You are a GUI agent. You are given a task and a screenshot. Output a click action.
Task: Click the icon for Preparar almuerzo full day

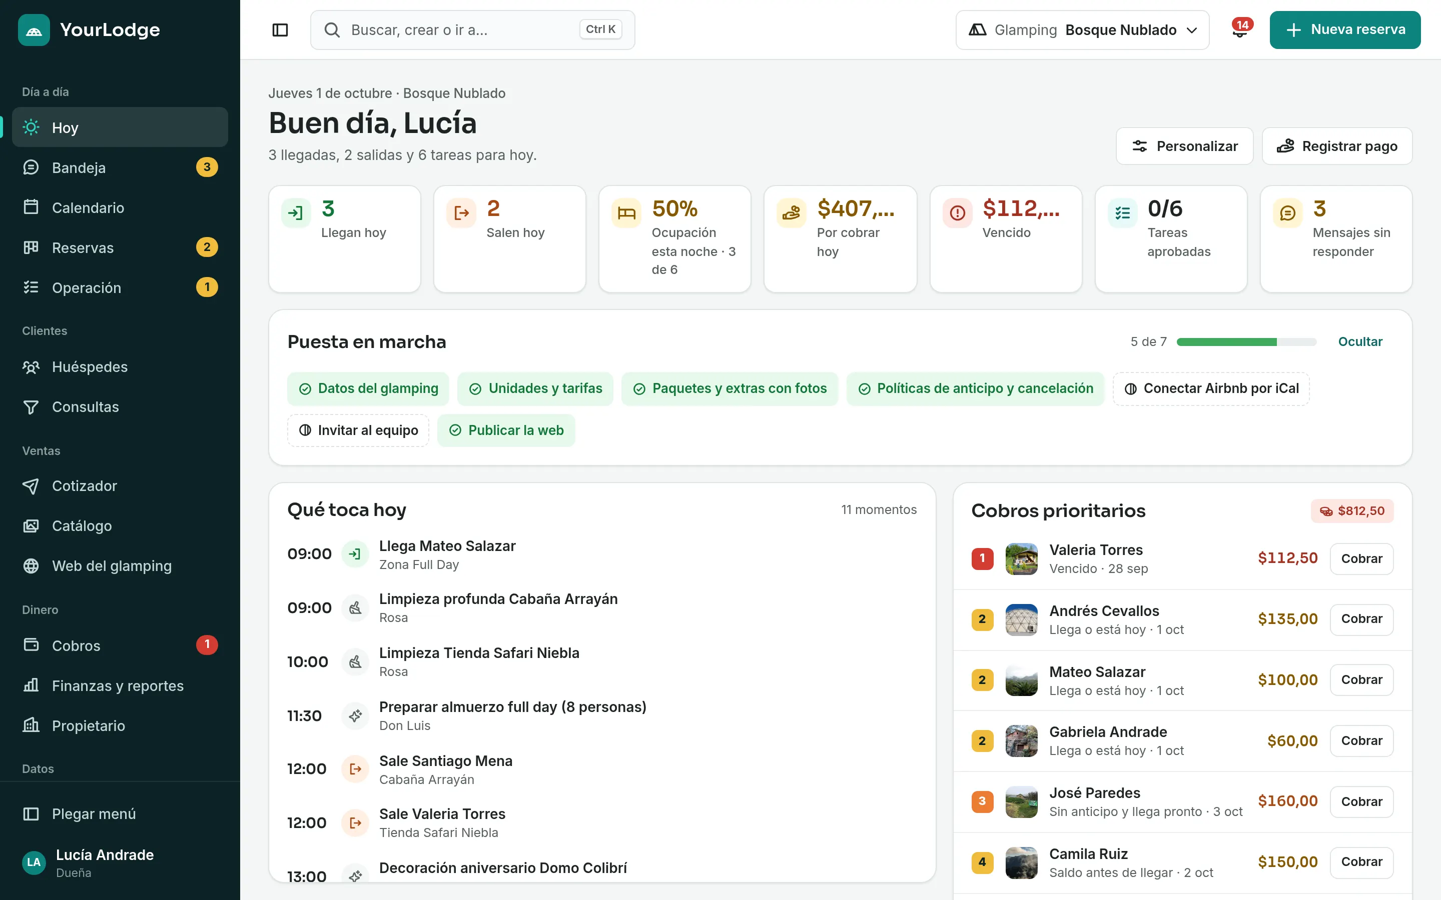coord(355,715)
